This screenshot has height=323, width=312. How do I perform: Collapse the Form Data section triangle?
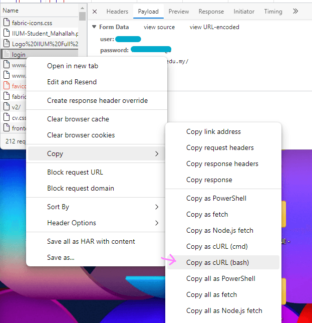(94, 27)
